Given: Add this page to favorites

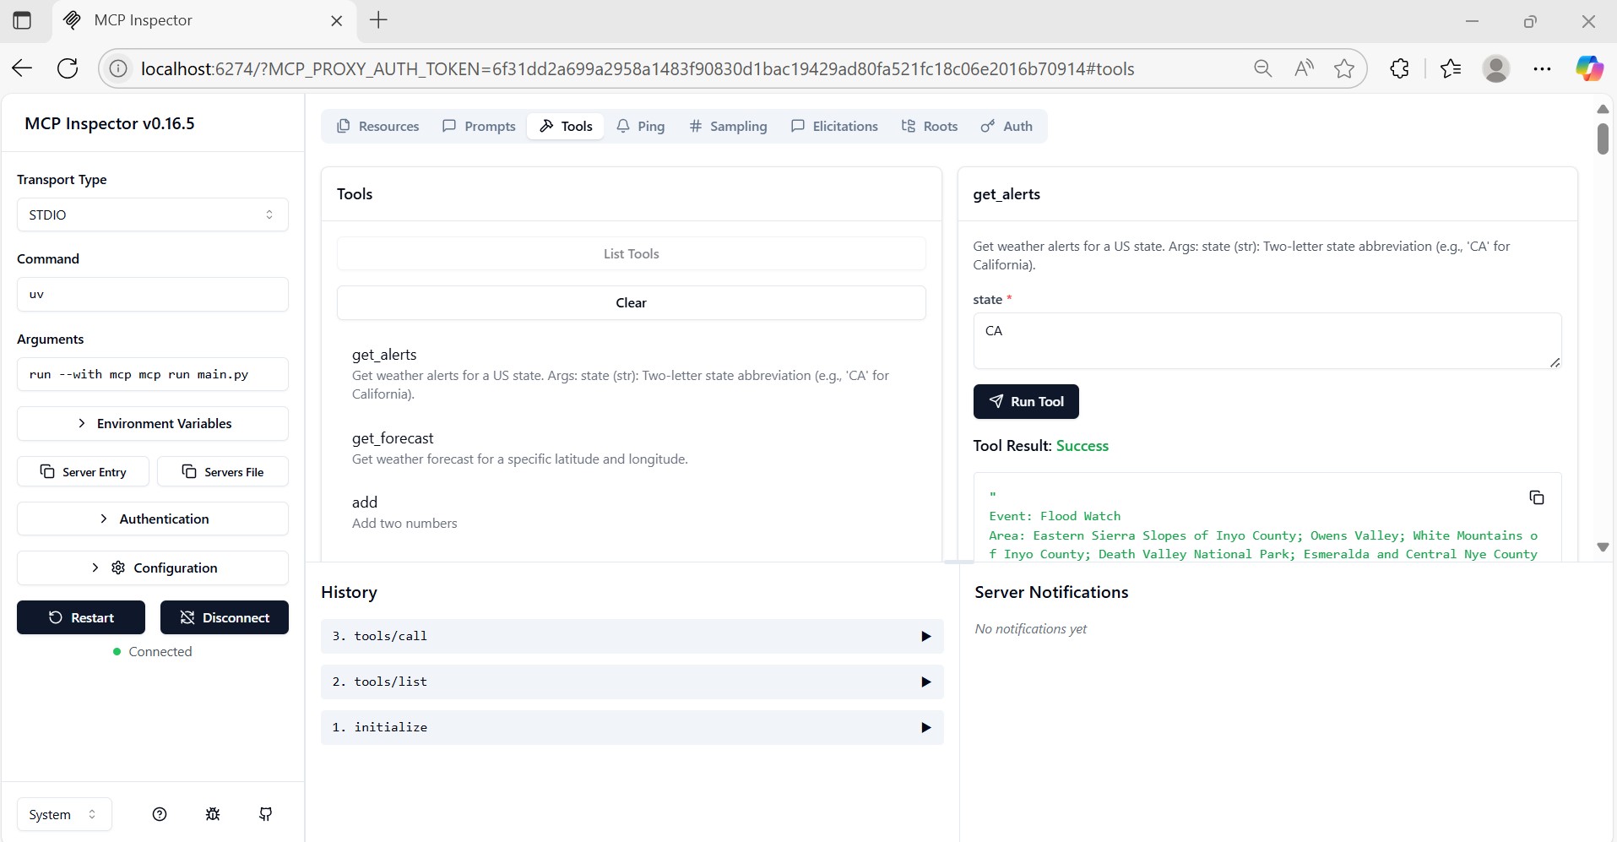Looking at the screenshot, I should tap(1344, 68).
